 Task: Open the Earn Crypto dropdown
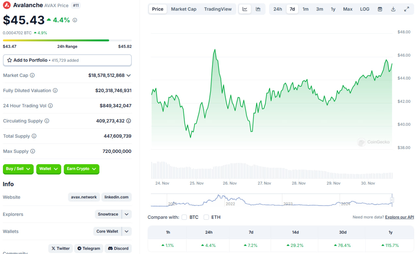point(81,169)
